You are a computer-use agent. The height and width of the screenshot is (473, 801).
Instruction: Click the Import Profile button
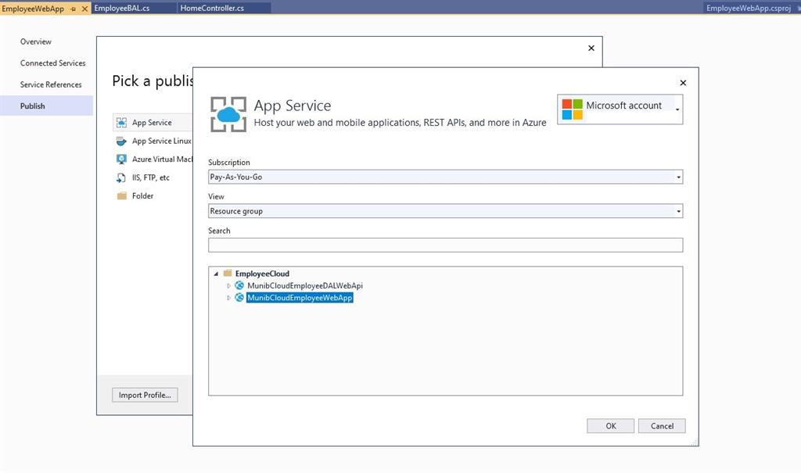pyautogui.click(x=144, y=394)
